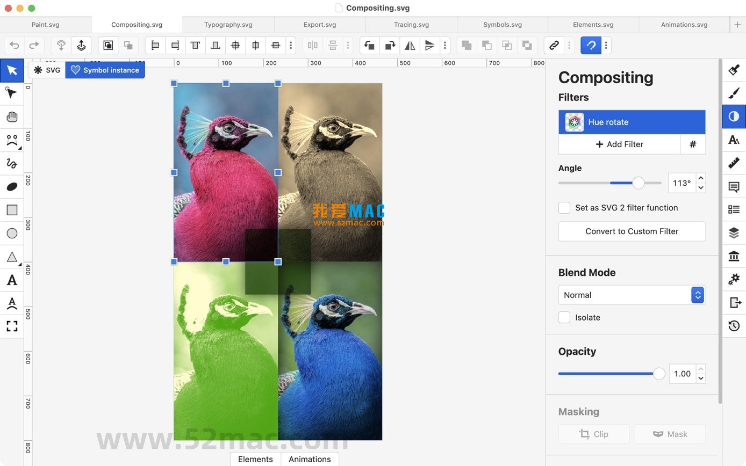The height and width of the screenshot is (466, 746).
Task: Click the Add Filter button
Action: coord(619,144)
